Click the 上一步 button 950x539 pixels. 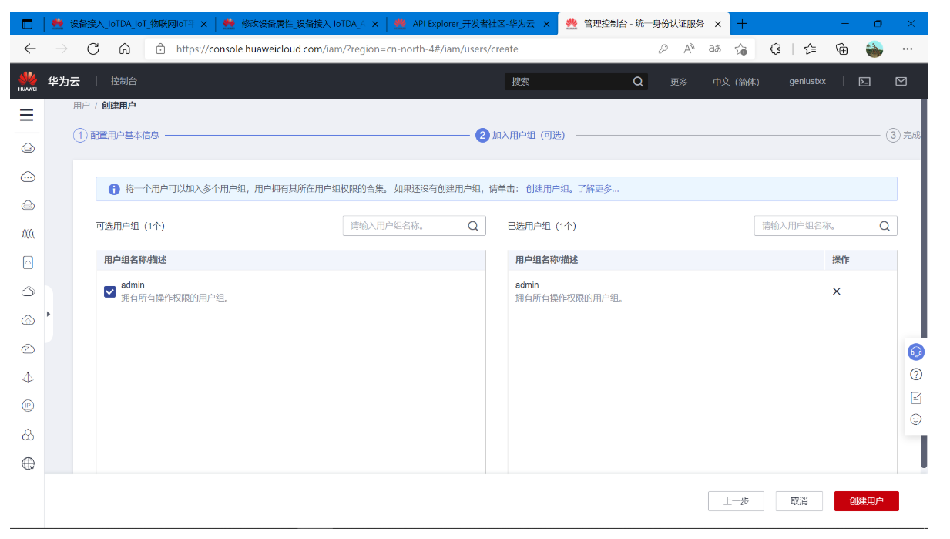[x=736, y=501]
